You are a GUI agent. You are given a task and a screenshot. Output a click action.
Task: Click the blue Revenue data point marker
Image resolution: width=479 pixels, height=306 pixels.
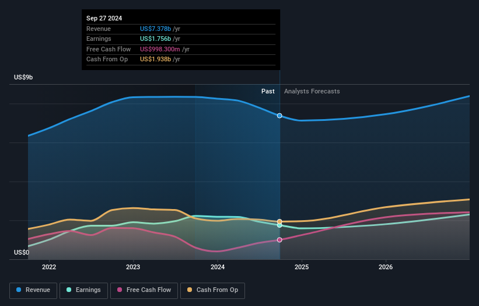tap(279, 116)
